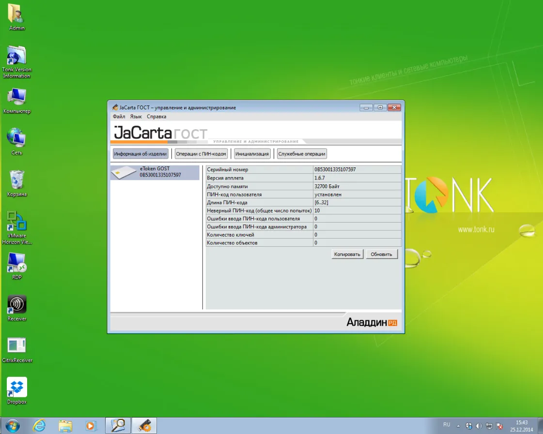Open Windows Media Player from the taskbar
This screenshot has width=543, height=434.
click(x=91, y=426)
